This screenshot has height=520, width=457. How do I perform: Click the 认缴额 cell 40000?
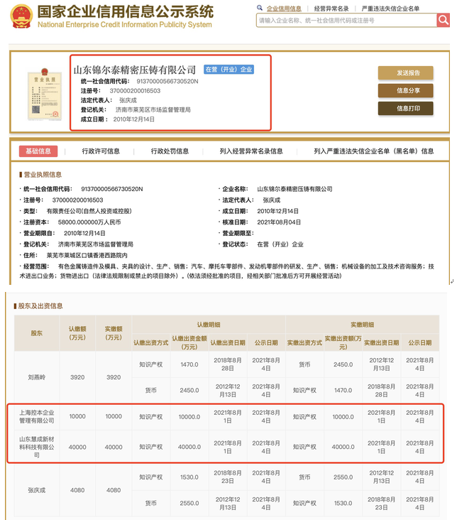(x=77, y=447)
